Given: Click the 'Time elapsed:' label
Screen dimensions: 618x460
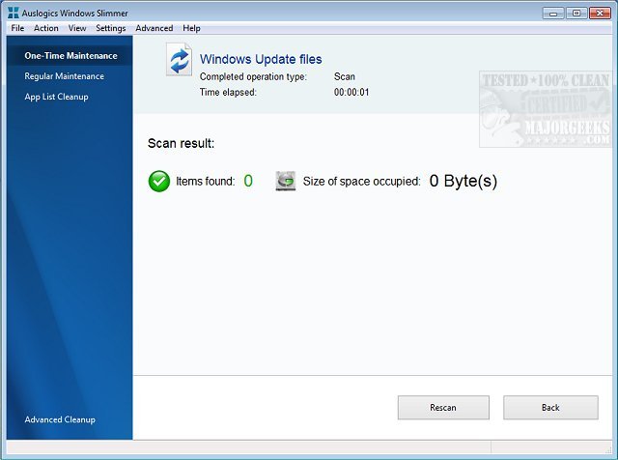Looking at the screenshot, I should tap(228, 93).
